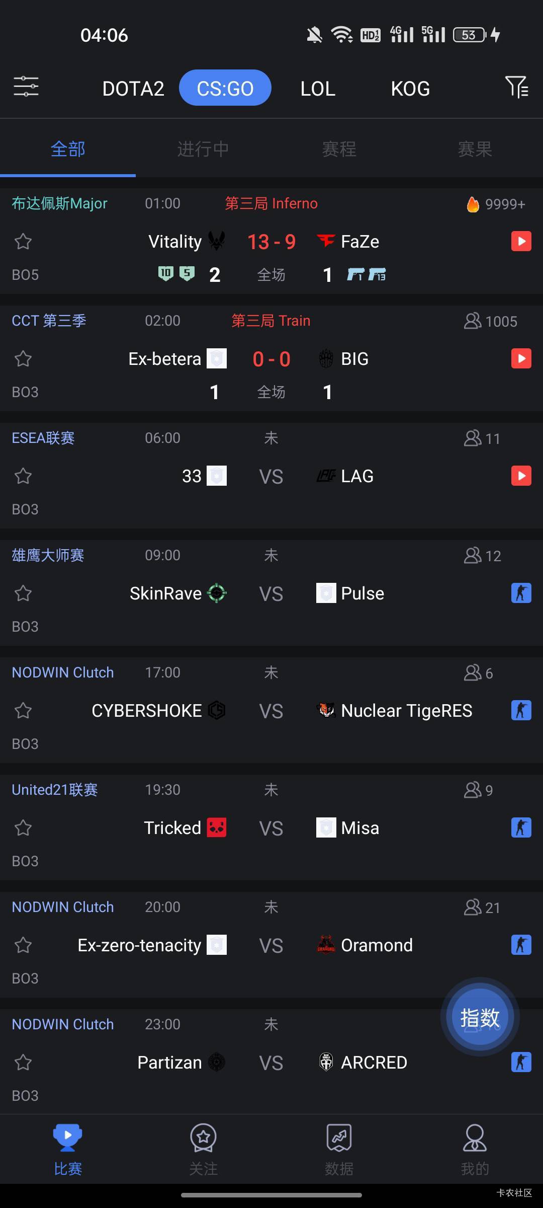
Task: Open the SkinRave vs Pulse CS match icon
Action: [x=521, y=593]
